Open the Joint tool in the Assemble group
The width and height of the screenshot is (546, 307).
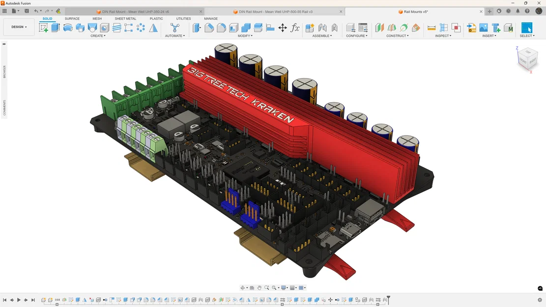322,27
